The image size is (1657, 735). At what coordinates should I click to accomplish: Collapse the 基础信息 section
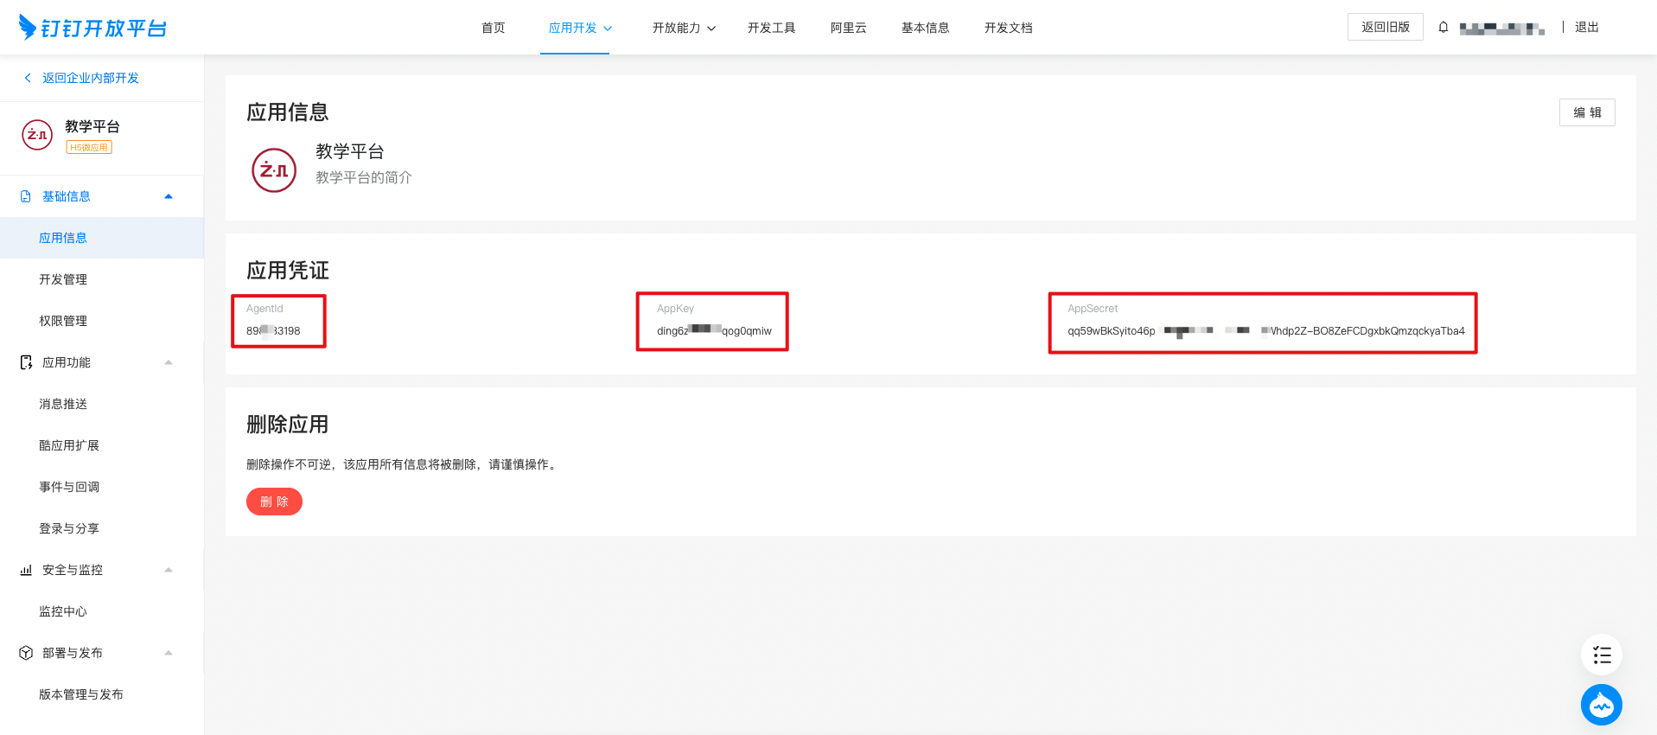(x=169, y=196)
